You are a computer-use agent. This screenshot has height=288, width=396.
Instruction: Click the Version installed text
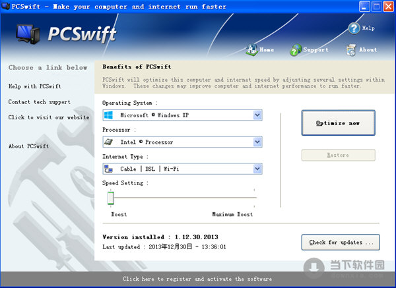point(160,237)
